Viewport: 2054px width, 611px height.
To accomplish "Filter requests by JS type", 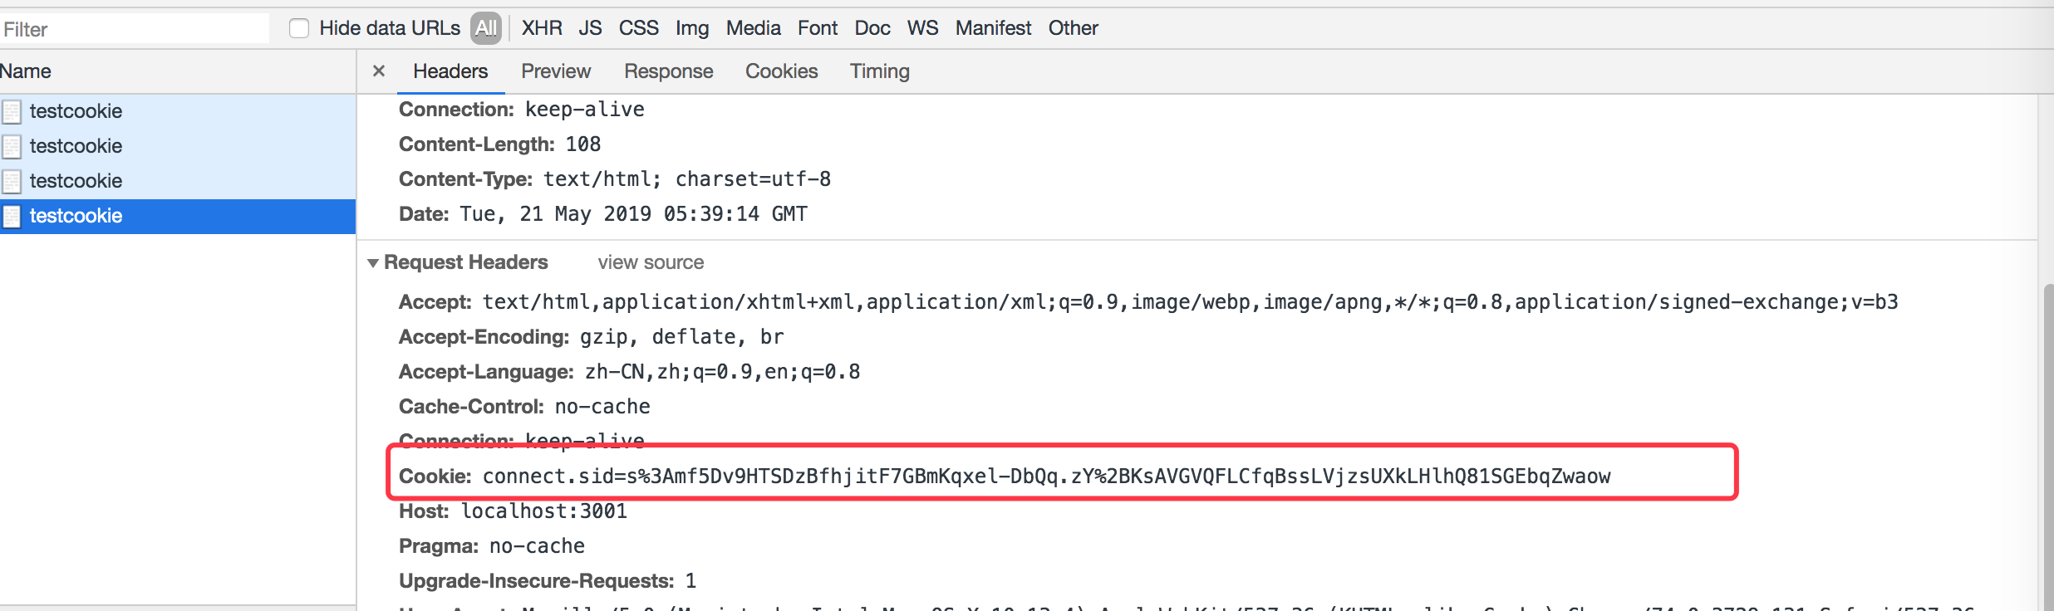I will [590, 28].
